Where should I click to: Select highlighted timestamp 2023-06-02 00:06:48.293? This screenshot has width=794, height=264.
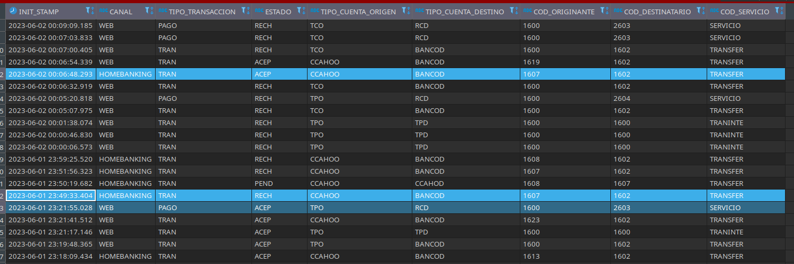pyautogui.click(x=51, y=74)
